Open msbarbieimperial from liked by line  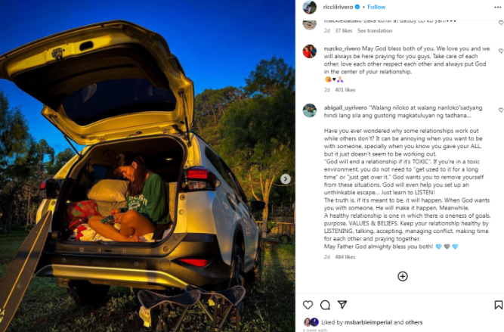368,322
